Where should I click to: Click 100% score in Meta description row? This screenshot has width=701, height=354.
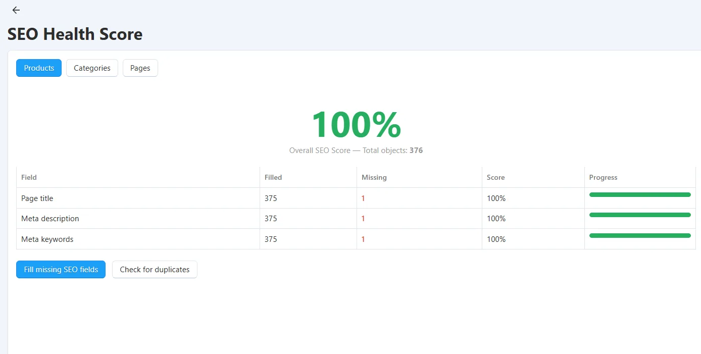(x=496, y=219)
